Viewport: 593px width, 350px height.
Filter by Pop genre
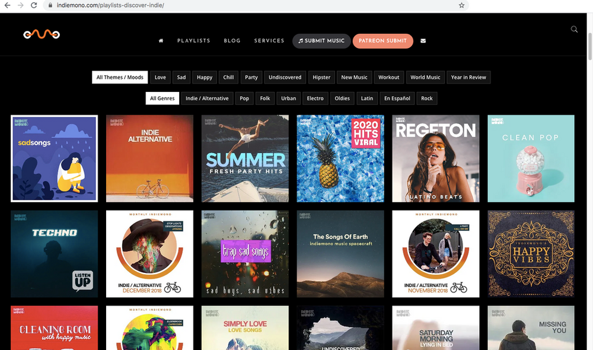click(x=244, y=98)
